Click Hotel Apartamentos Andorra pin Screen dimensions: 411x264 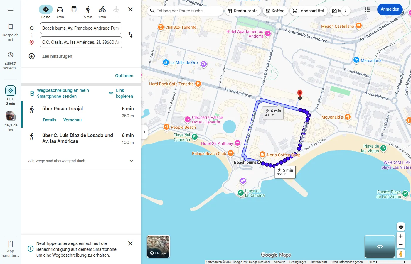[x=268, y=34]
